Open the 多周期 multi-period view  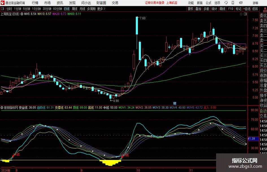tap(91, 9)
